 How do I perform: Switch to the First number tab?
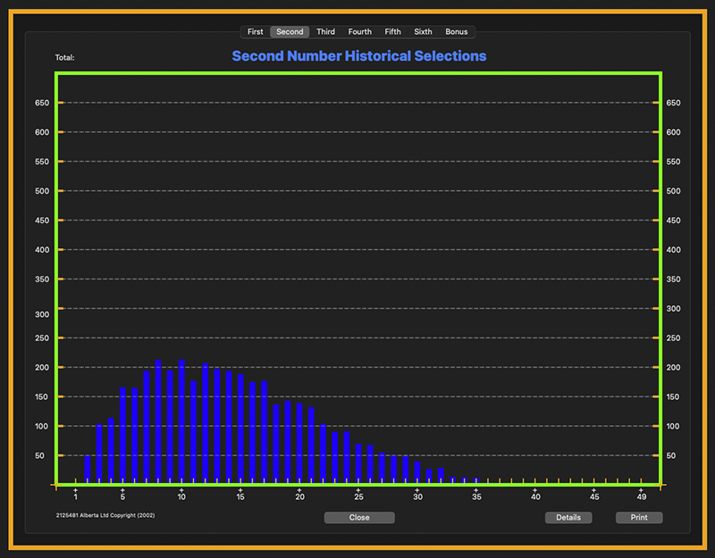[x=255, y=32]
